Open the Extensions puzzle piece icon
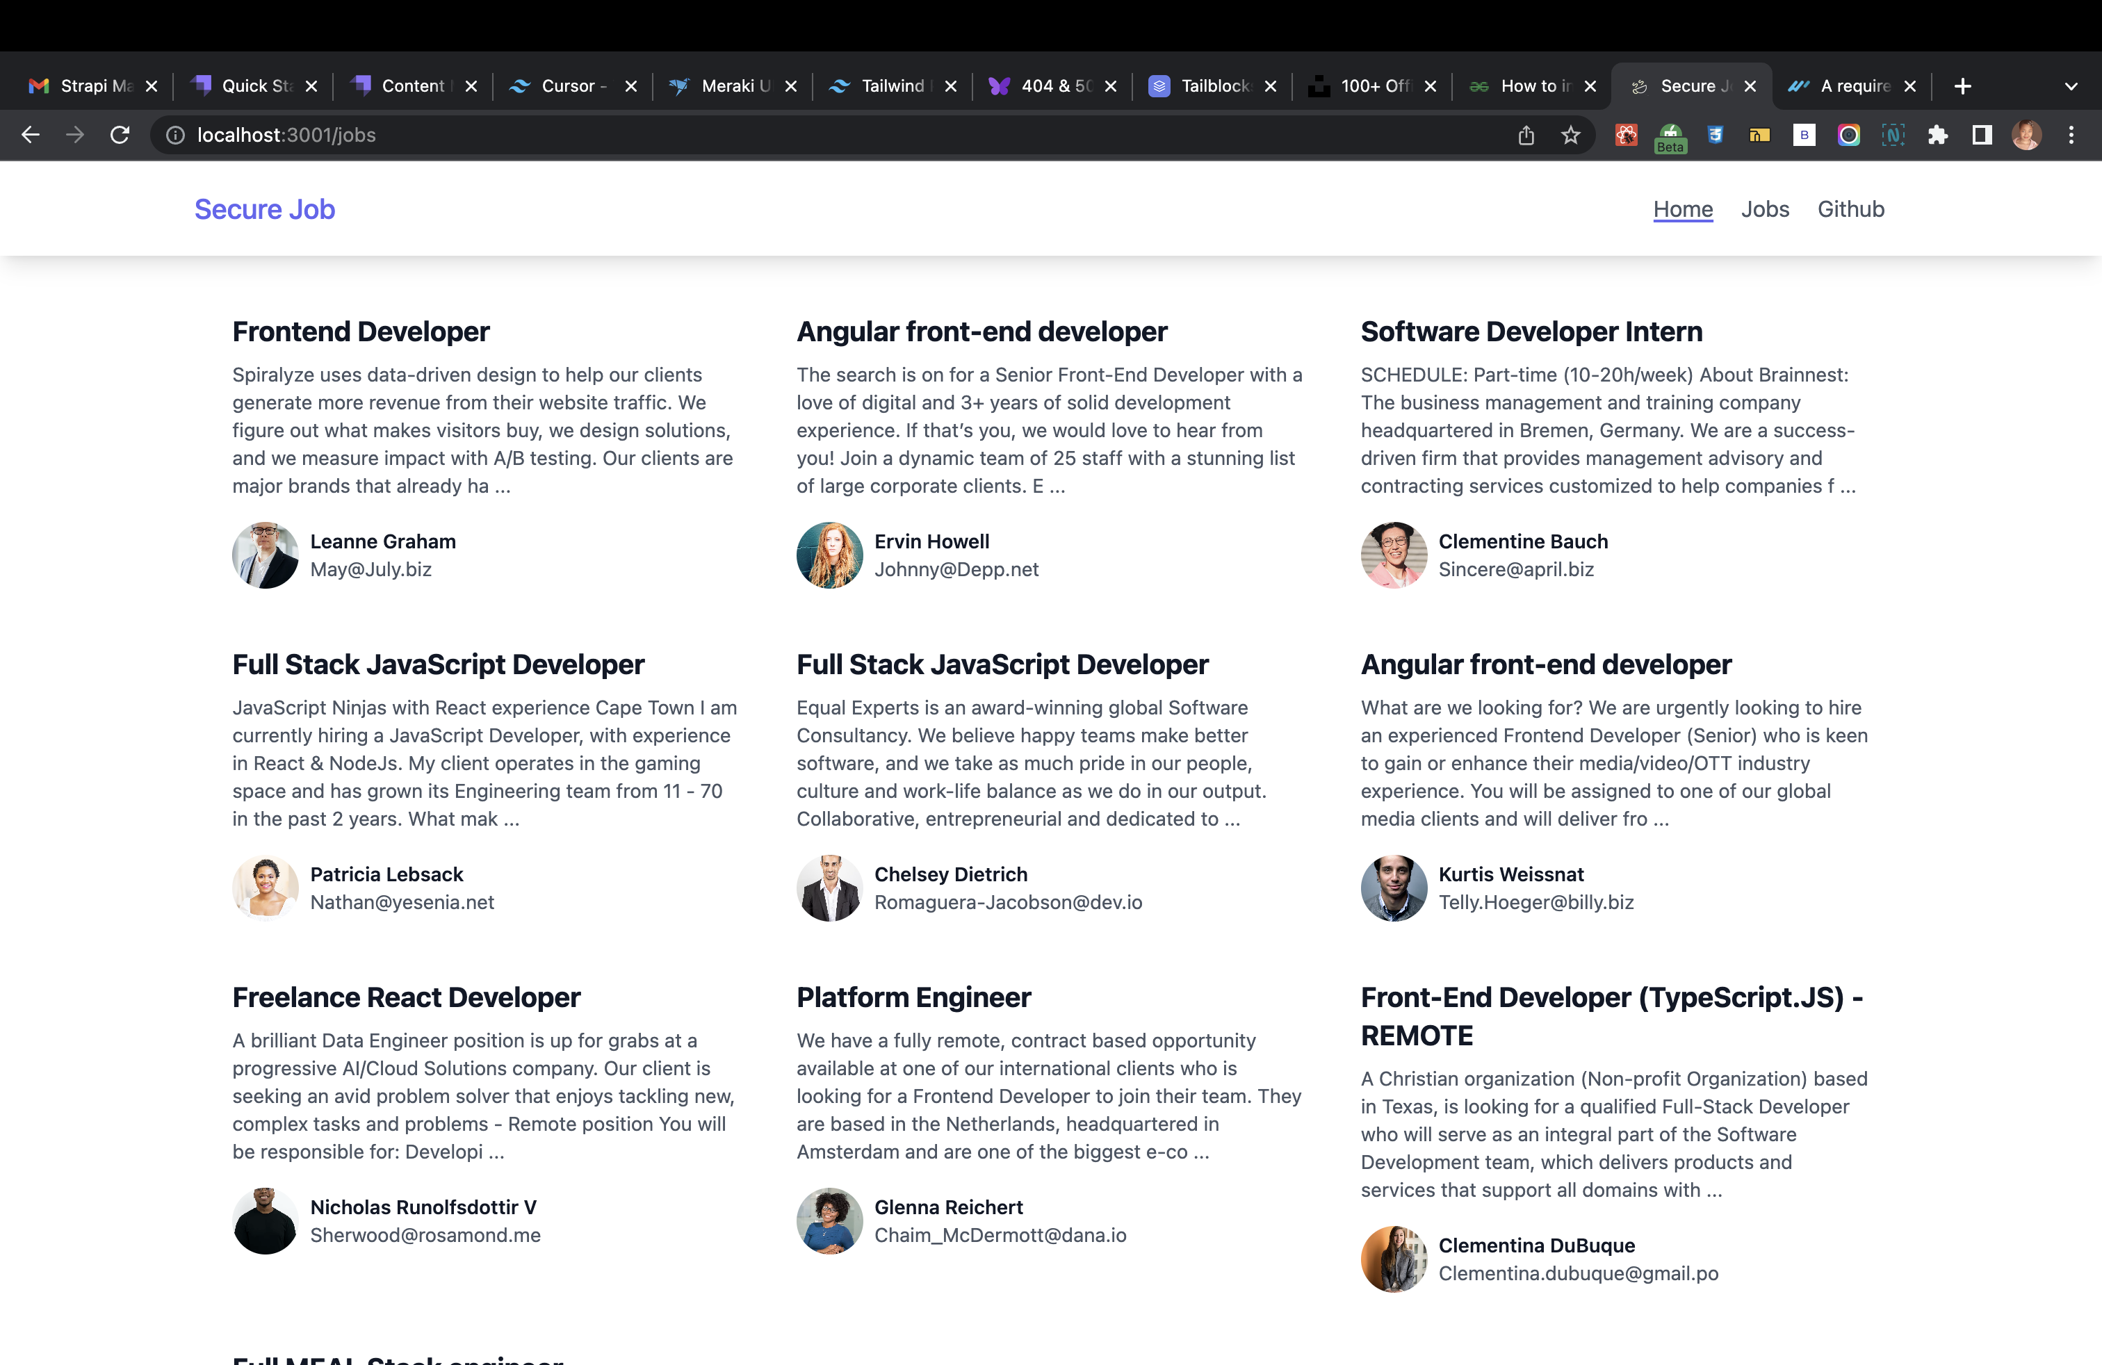Image resolution: width=2102 pixels, height=1365 pixels. pos(1938,135)
